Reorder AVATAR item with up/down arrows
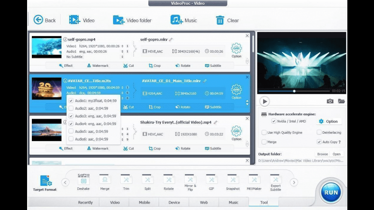The height and width of the screenshot is (210, 374). point(247,102)
